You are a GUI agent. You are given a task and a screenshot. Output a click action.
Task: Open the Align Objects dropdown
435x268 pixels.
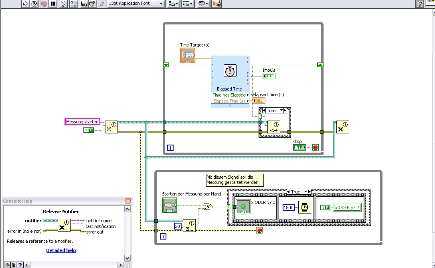point(173,4)
